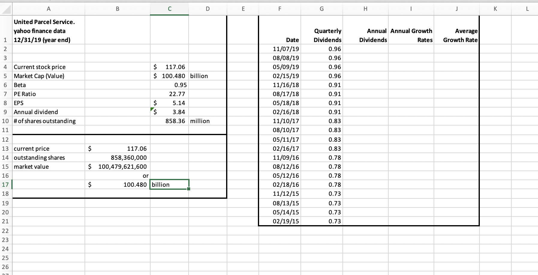The width and height of the screenshot is (538, 275).
Task: Click the 'Date' column heading
Action: (292, 40)
